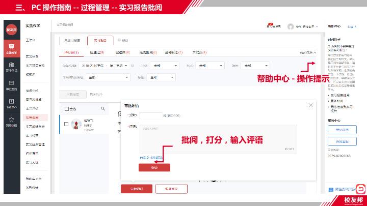Check the box beside the student entry
The width and height of the screenshot is (367, 206).
pyautogui.click(x=66, y=124)
